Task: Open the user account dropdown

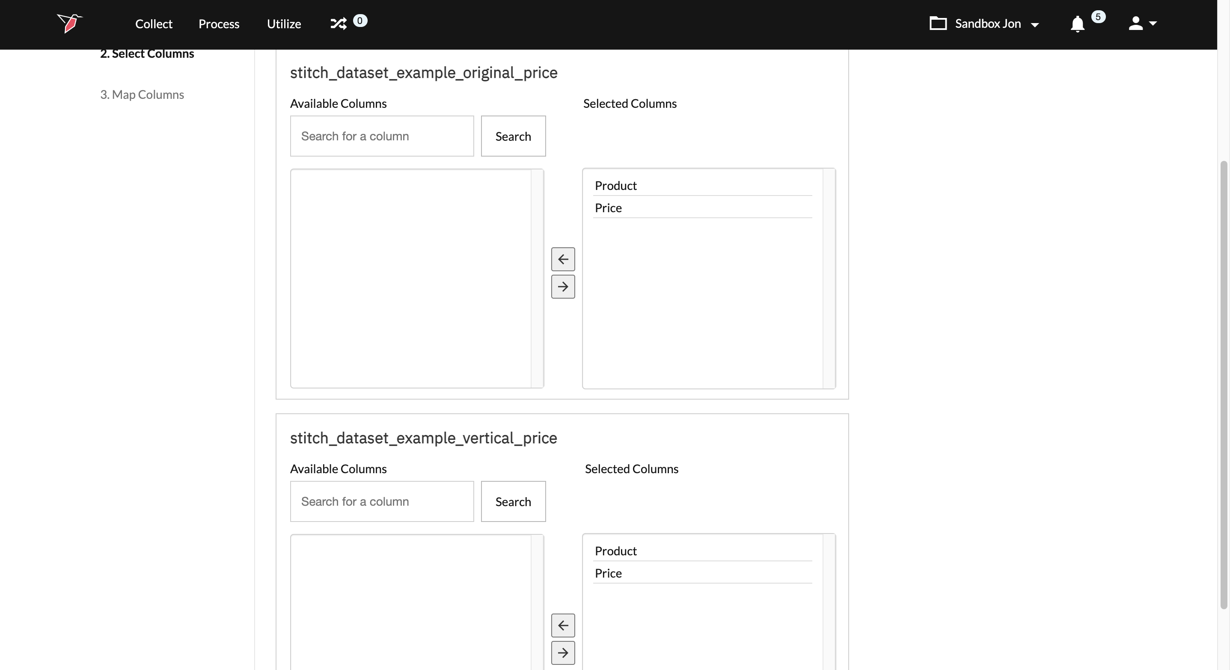Action: (1143, 24)
